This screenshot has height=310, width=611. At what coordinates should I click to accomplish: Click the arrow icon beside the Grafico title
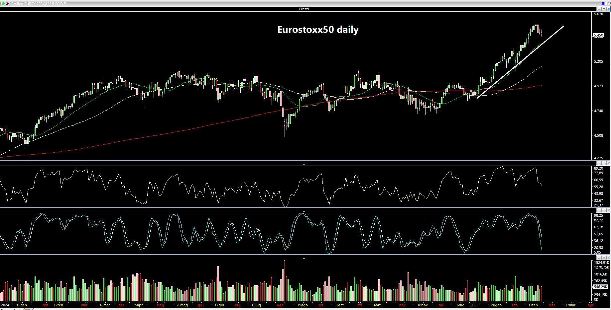[x=8, y=4]
